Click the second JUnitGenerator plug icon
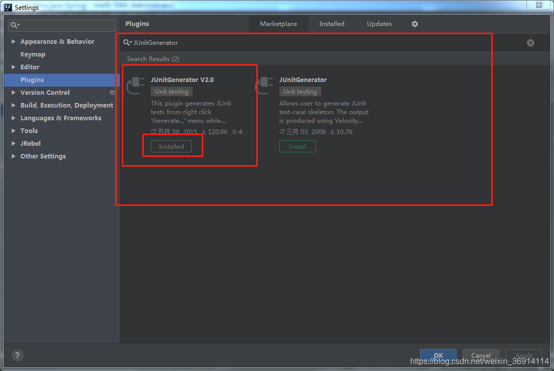This screenshot has height=371, width=554. pos(265,85)
